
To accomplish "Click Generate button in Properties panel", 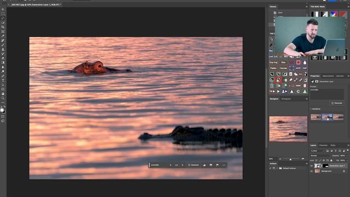I will (x=337, y=103).
